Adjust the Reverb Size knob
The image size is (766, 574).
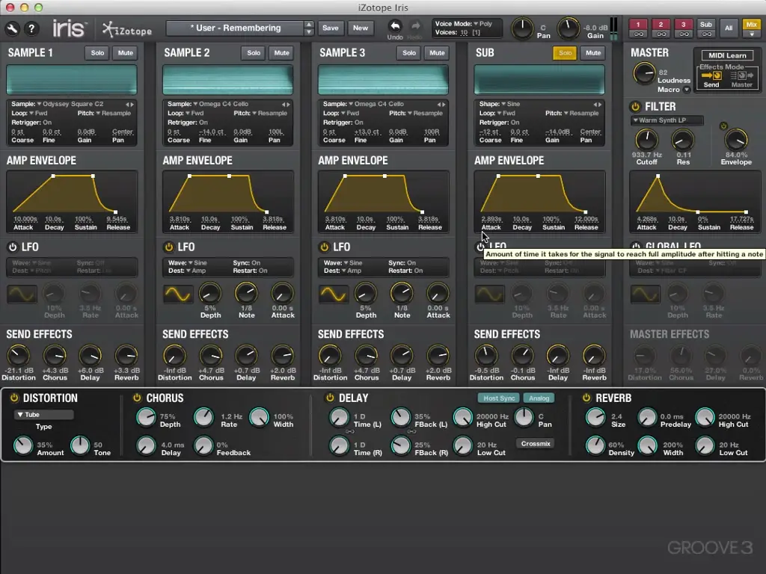(x=595, y=417)
